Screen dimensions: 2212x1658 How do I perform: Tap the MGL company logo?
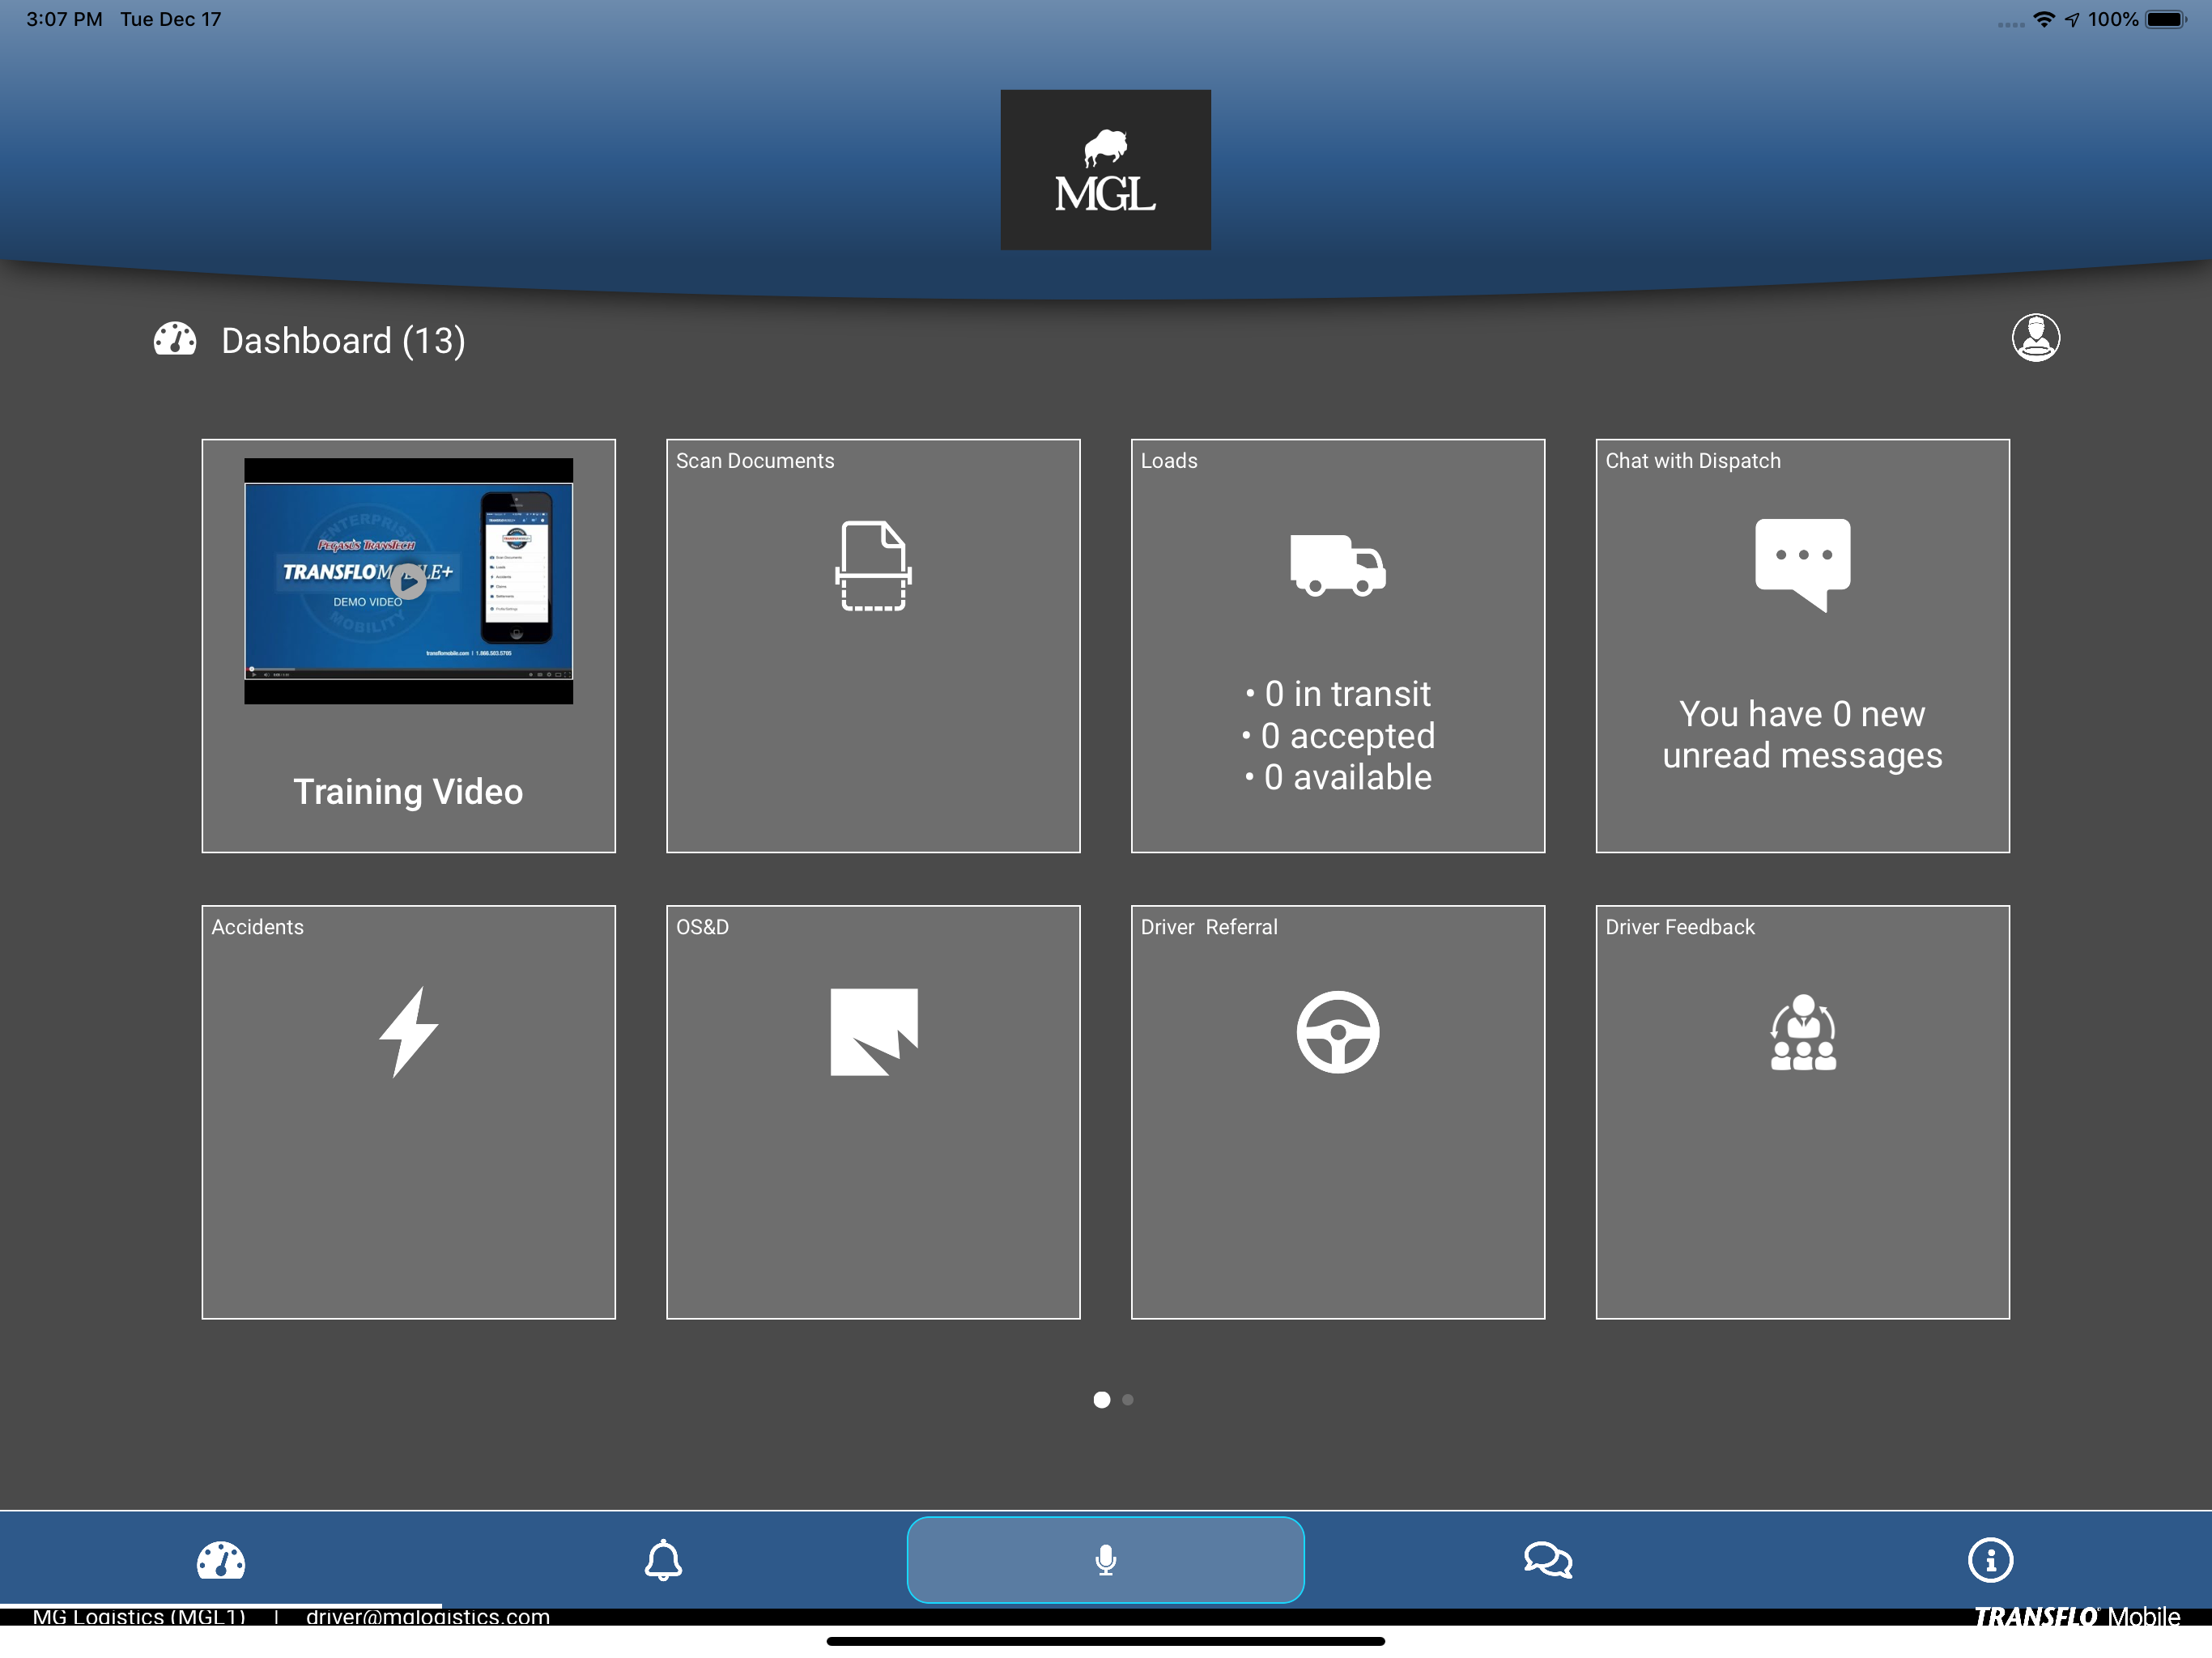tap(1105, 170)
